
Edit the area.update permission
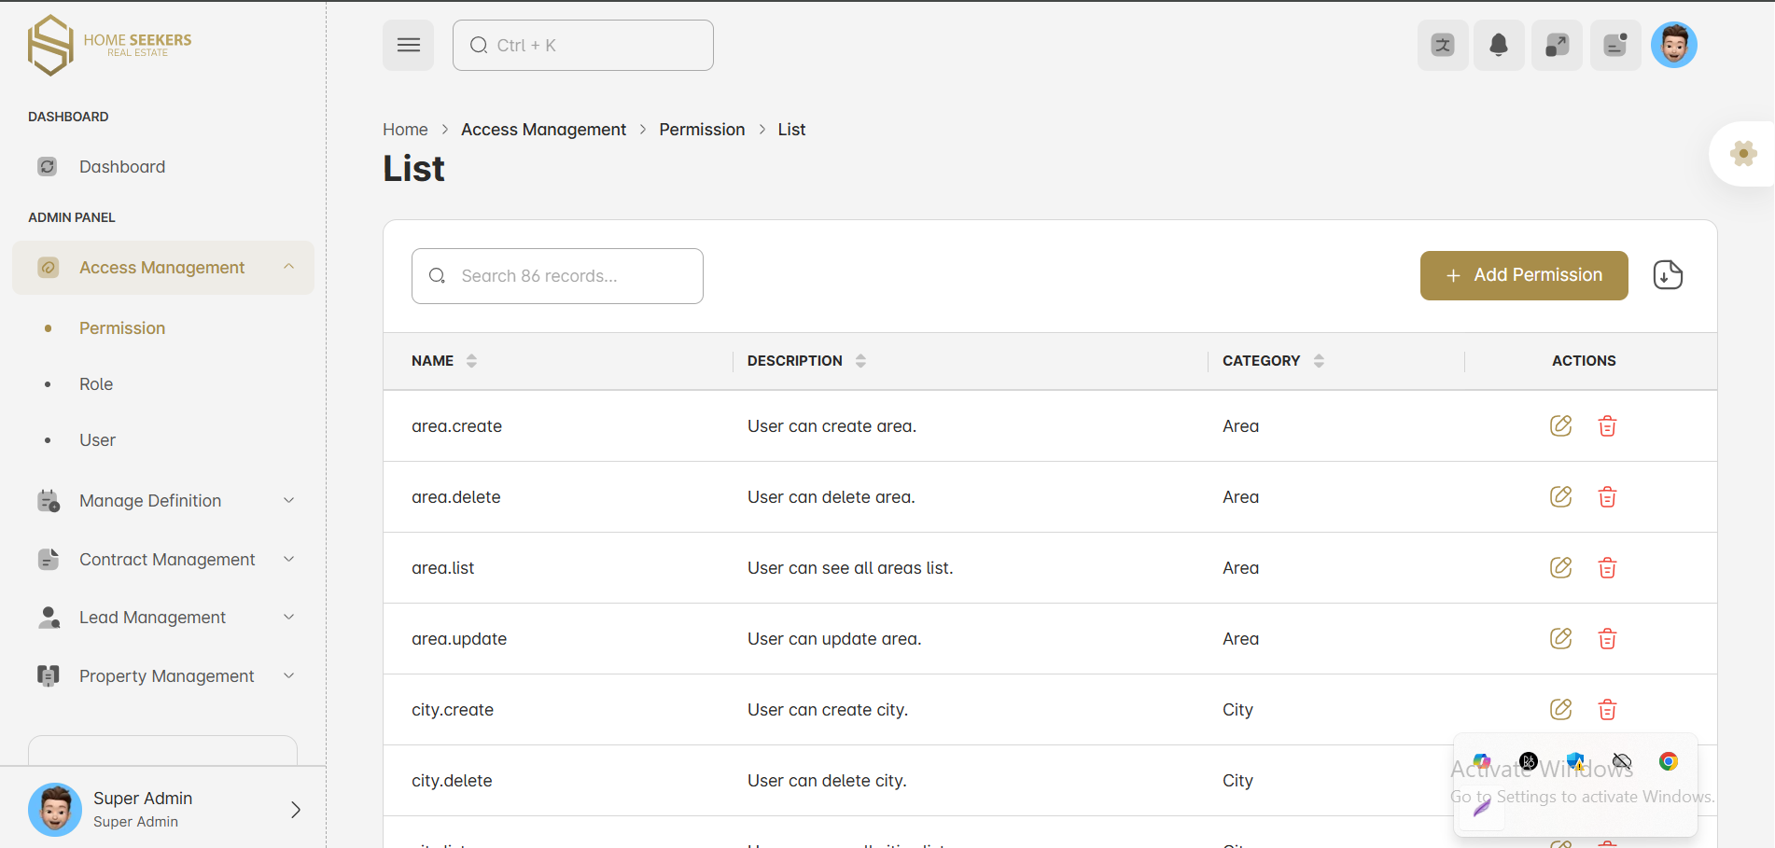(x=1560, y=639)
